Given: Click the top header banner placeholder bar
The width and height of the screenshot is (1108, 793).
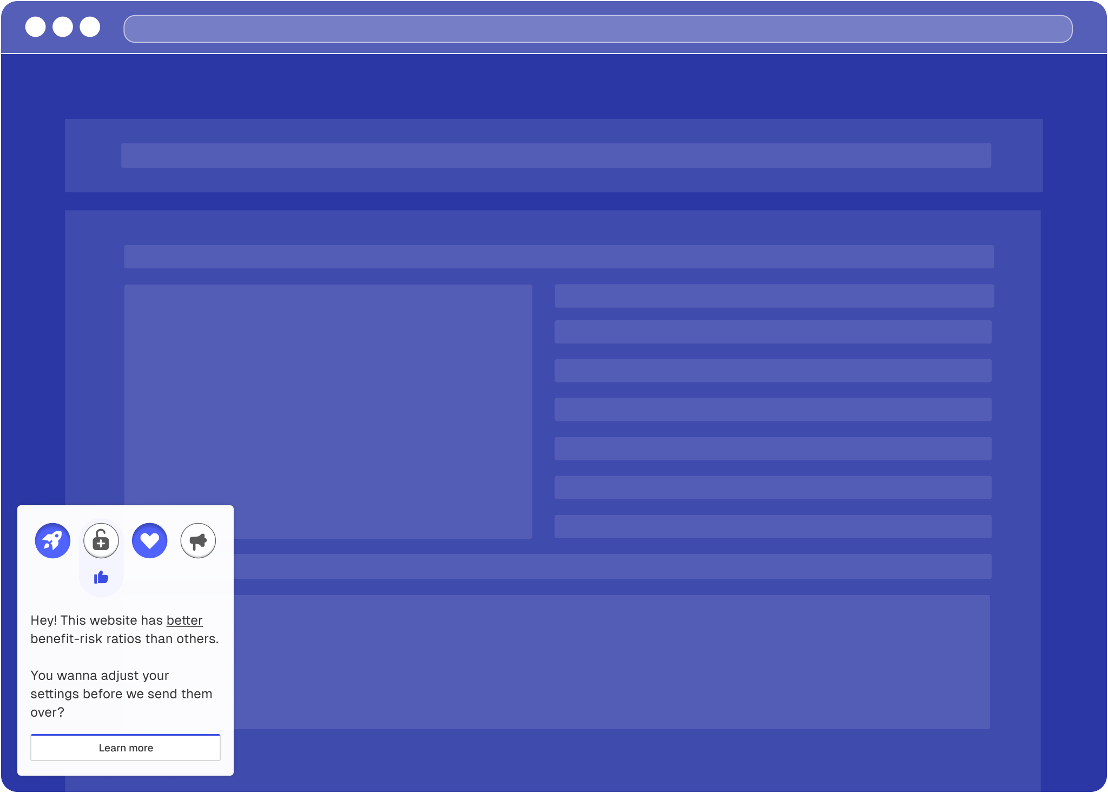Looking at the screenshot, I should (x=556, y=156).
